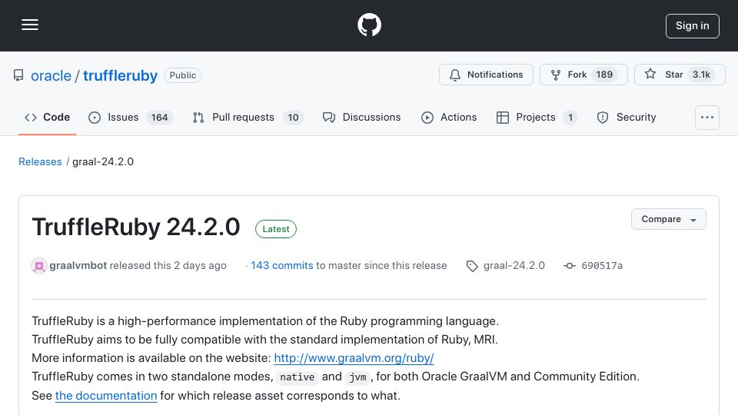Click the Sign in button
This screenshot has width=738, height=415.
click(x=692, y=26)
